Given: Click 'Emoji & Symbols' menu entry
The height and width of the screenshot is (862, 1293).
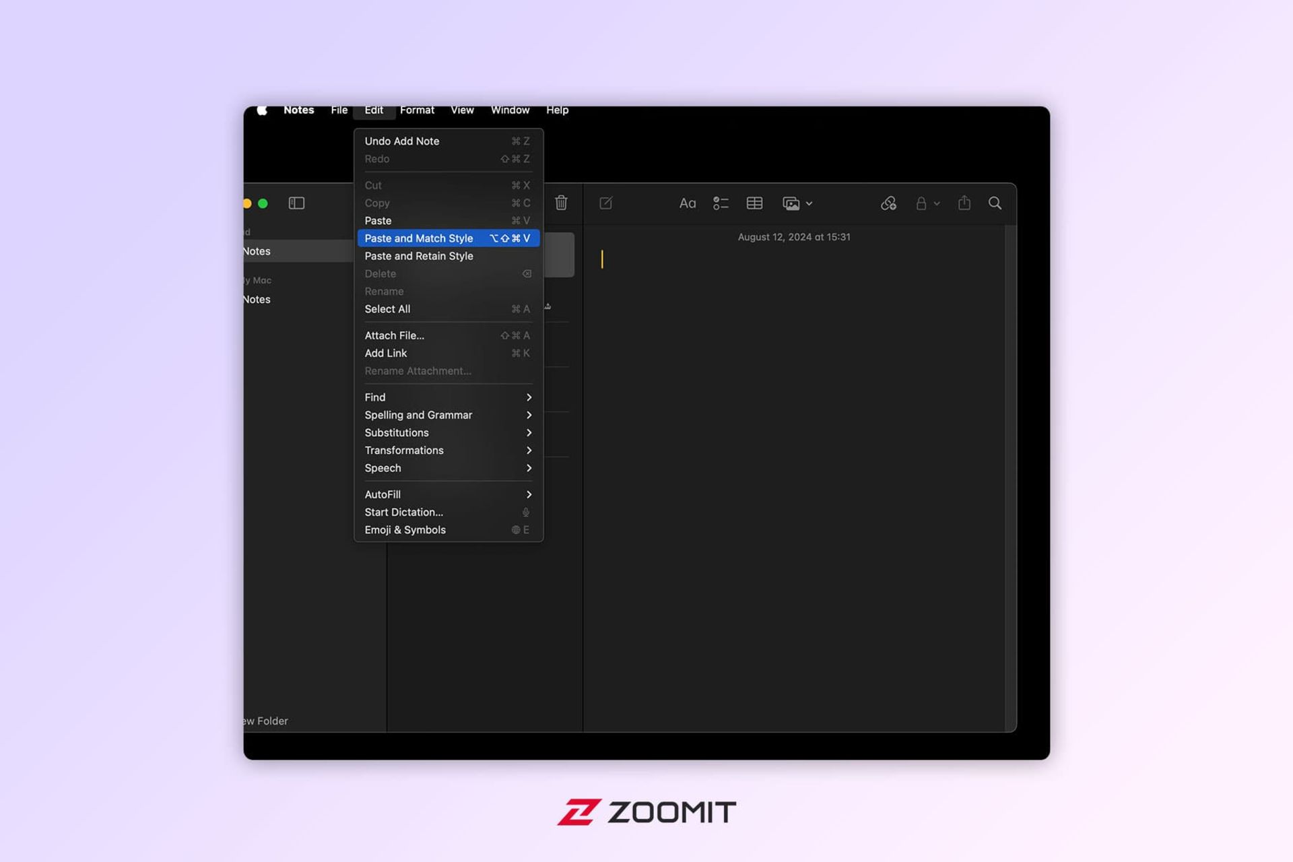Looking at the screenshot, I should coord(405,529).
